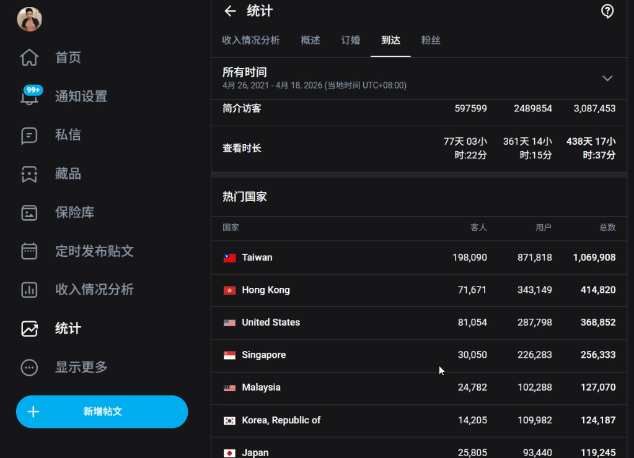Click 显示更多 in the sidebar
Viewport: 634px width, 458px height.
coord(81,367)
